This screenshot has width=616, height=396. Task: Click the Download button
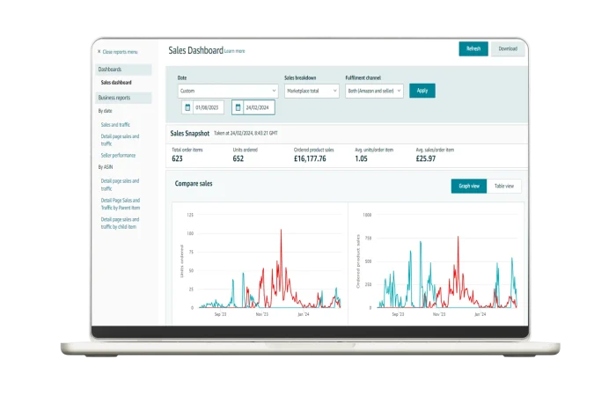click(508, 49)
